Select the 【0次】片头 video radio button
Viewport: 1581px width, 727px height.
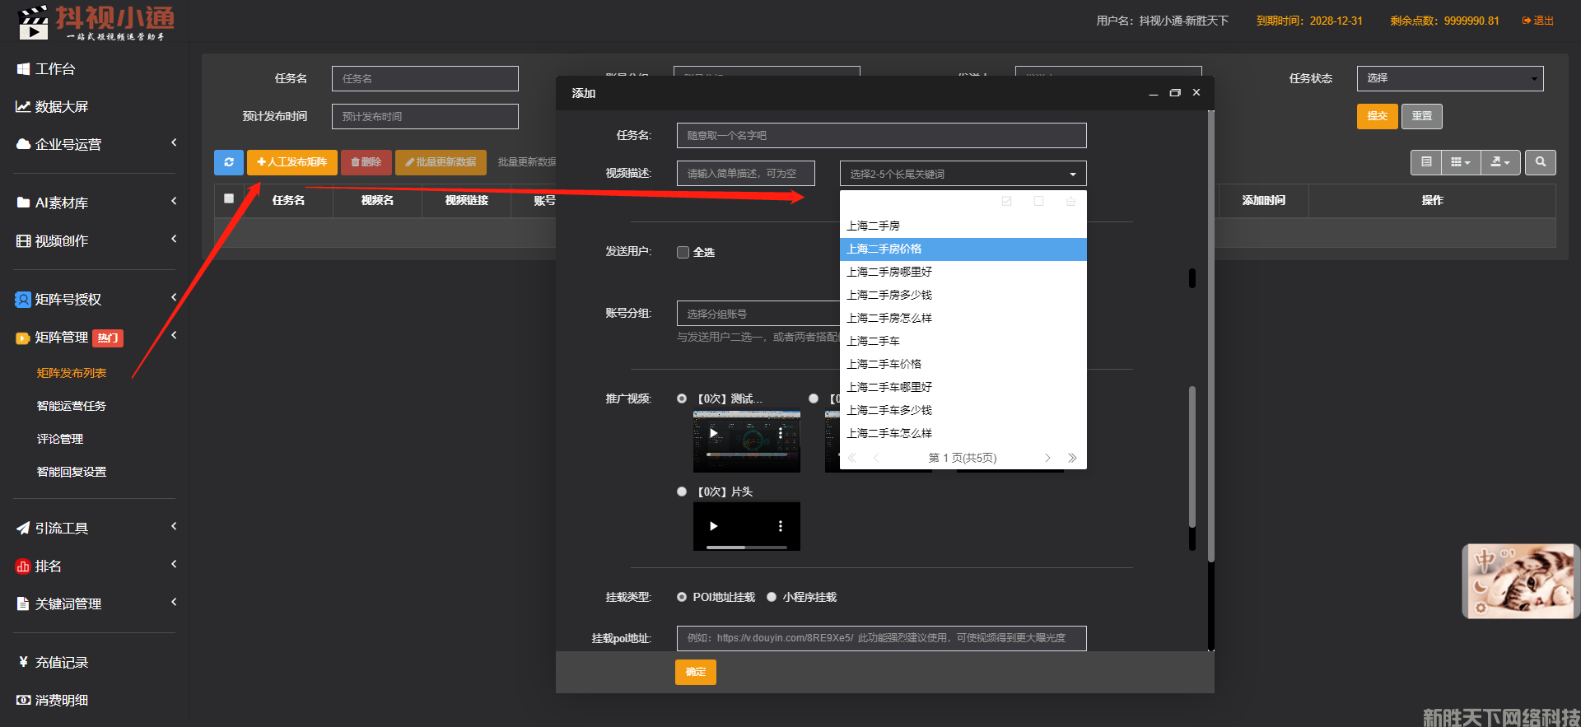tap(682, 492)
